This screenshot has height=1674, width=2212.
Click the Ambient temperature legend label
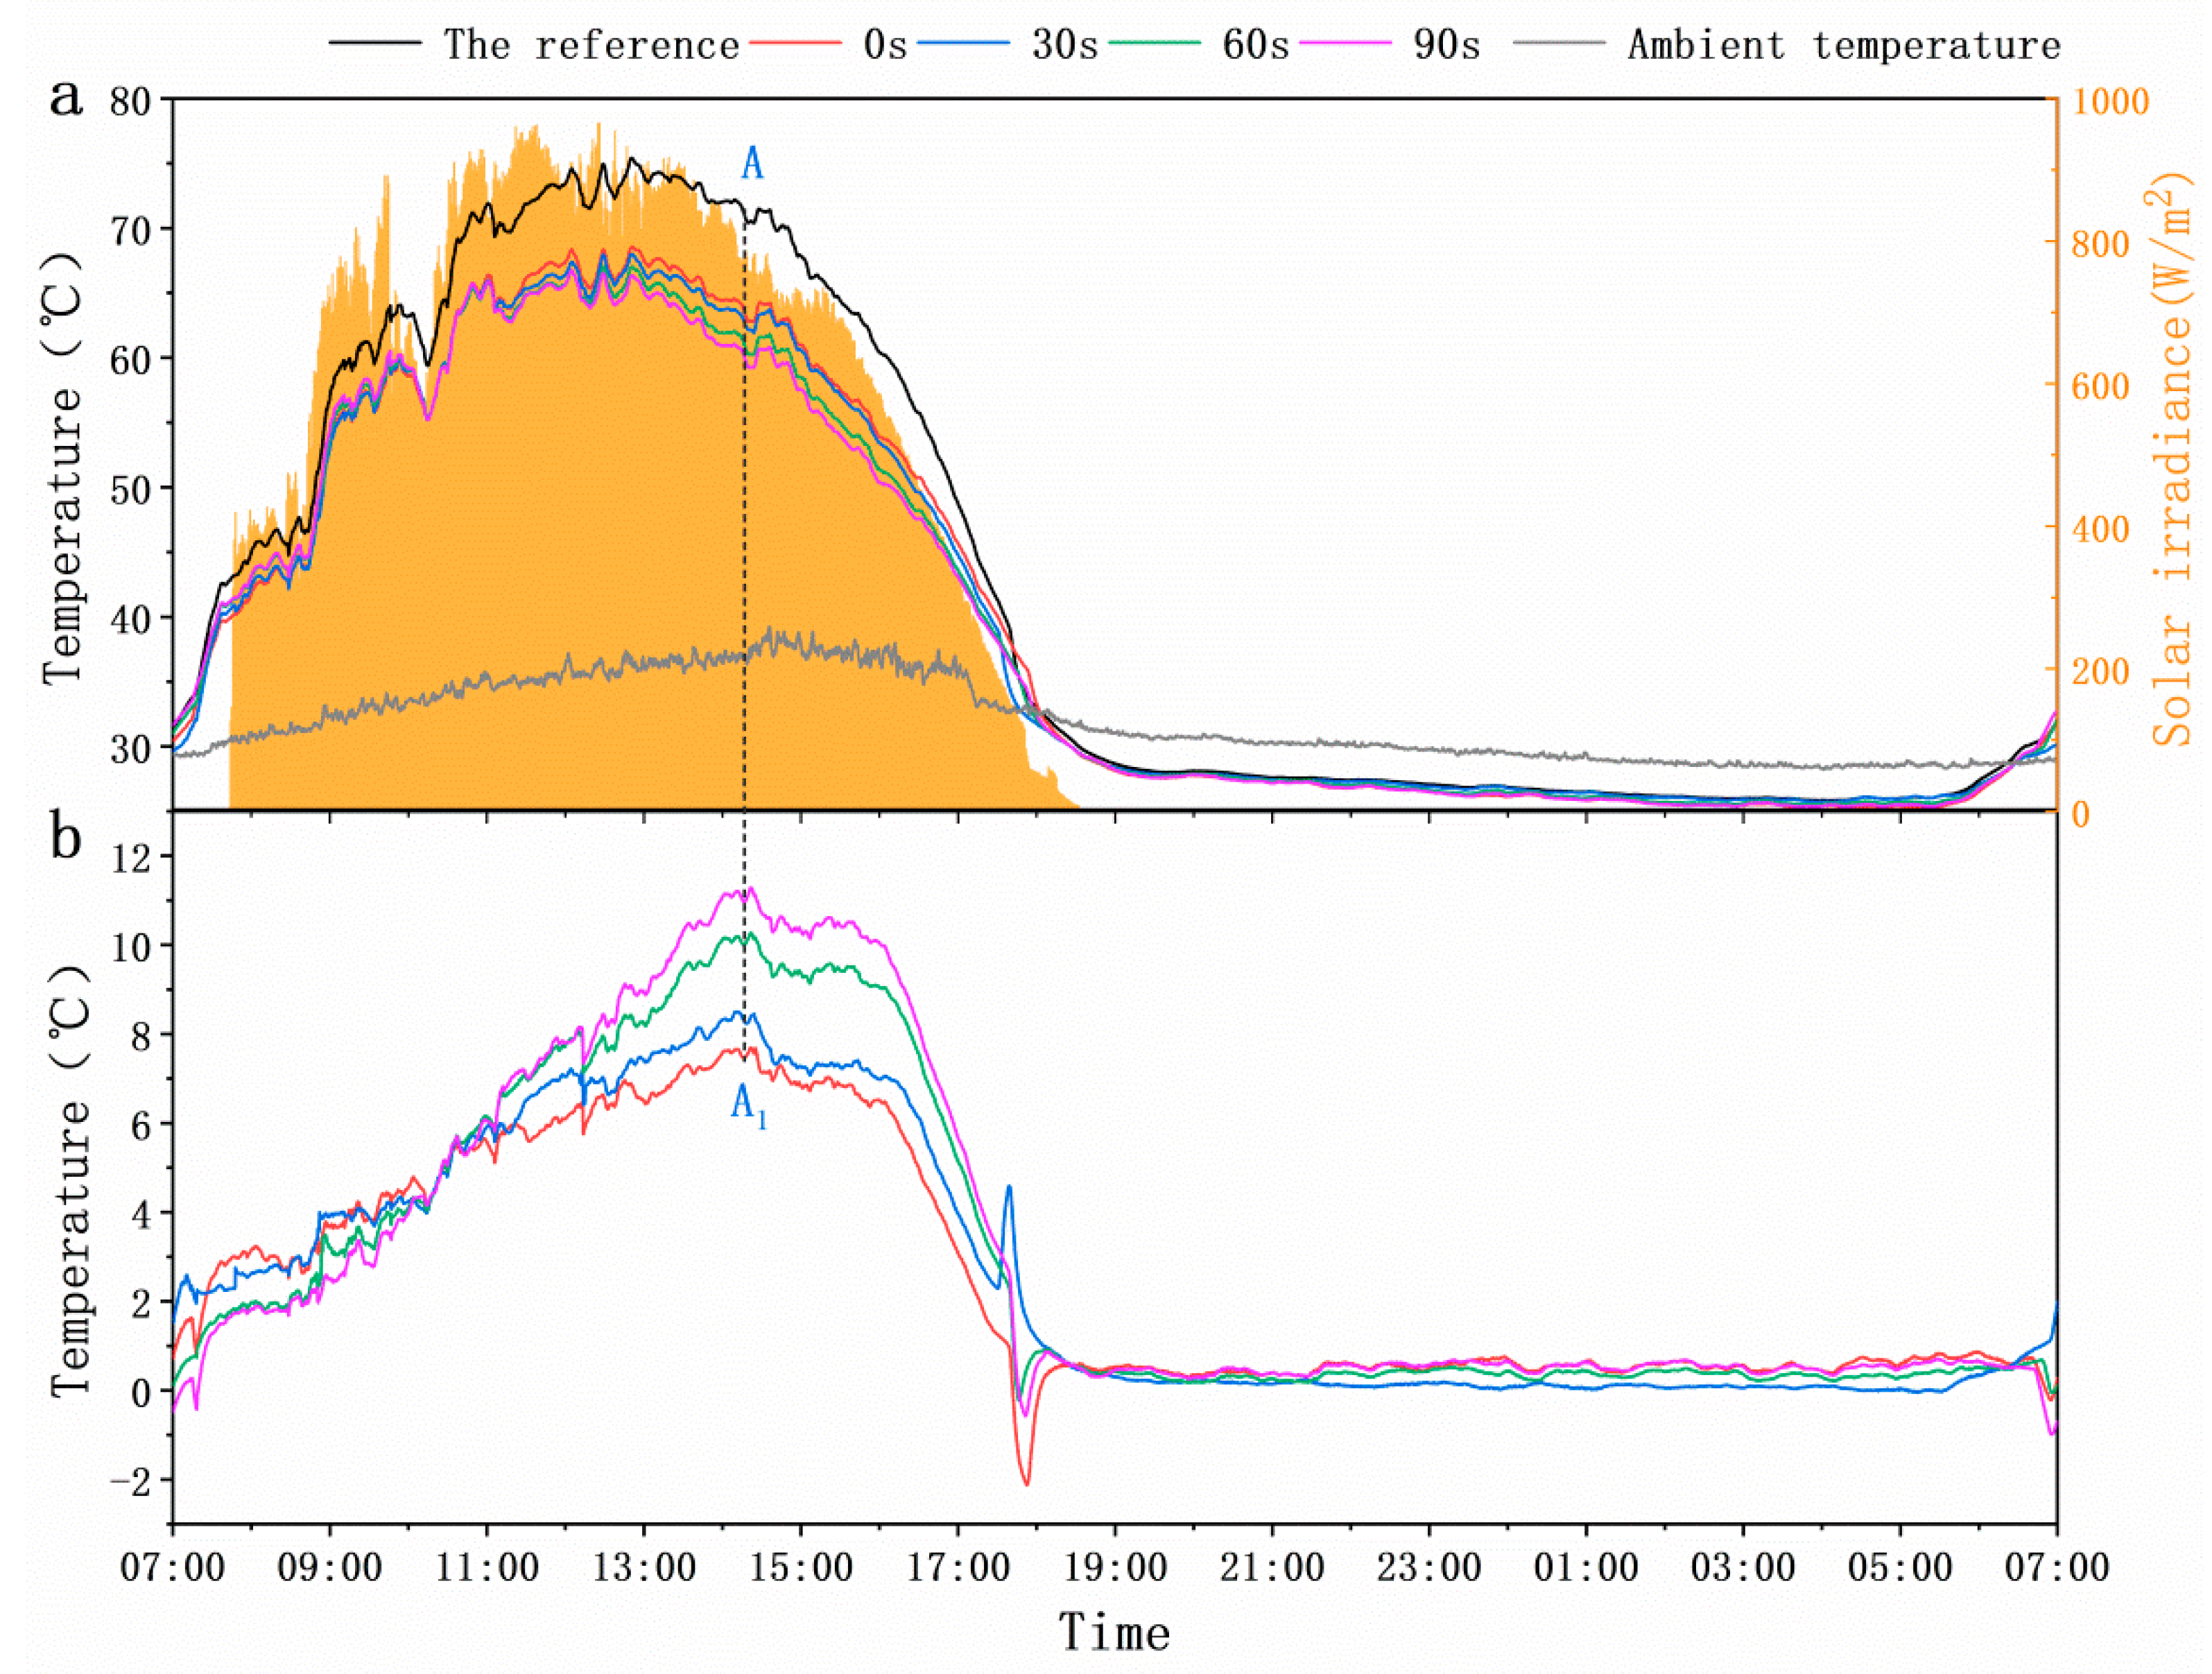pos(1844,45)
